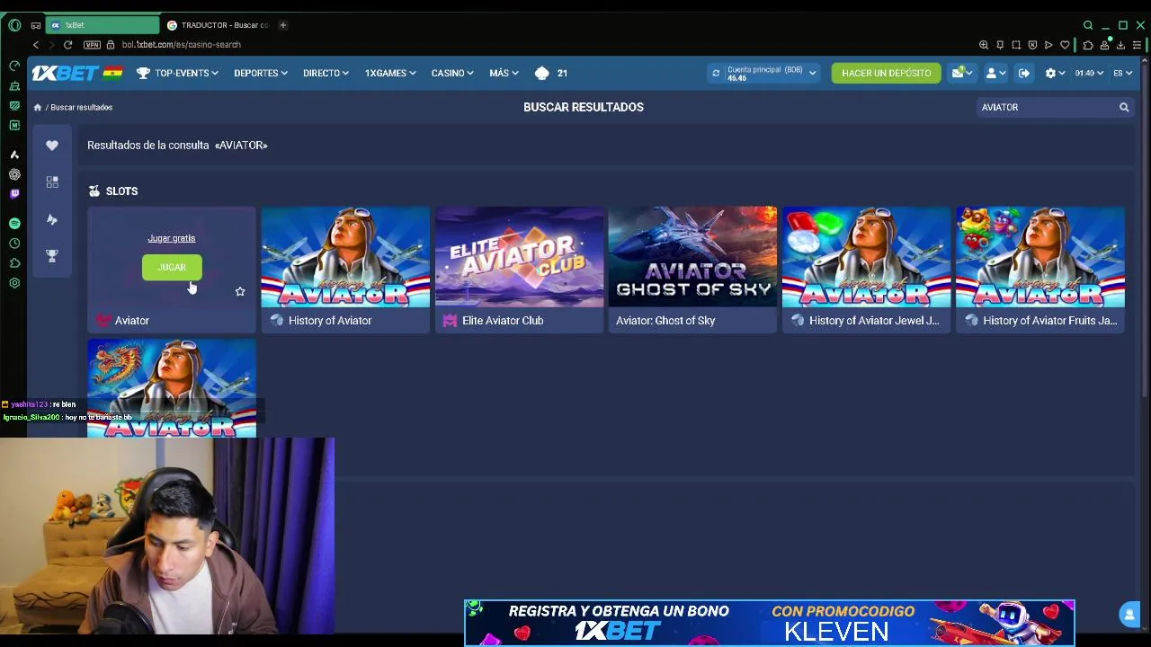Screen dimensions: 1151x647
Task: Refresh account balance icon
Action: click(x=716, y=73)
